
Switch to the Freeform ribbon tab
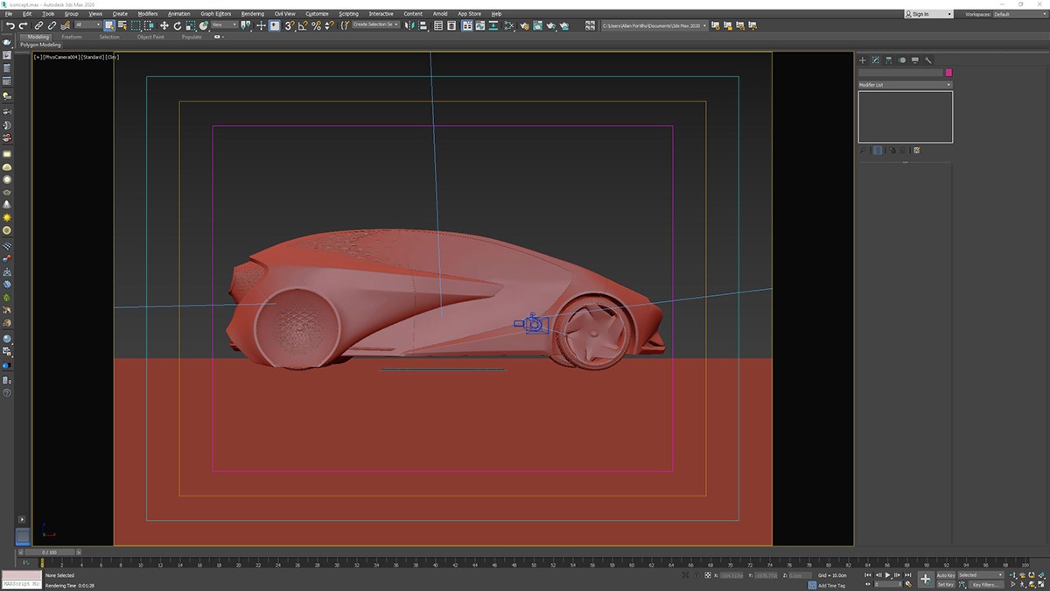[x=72, y=37]
